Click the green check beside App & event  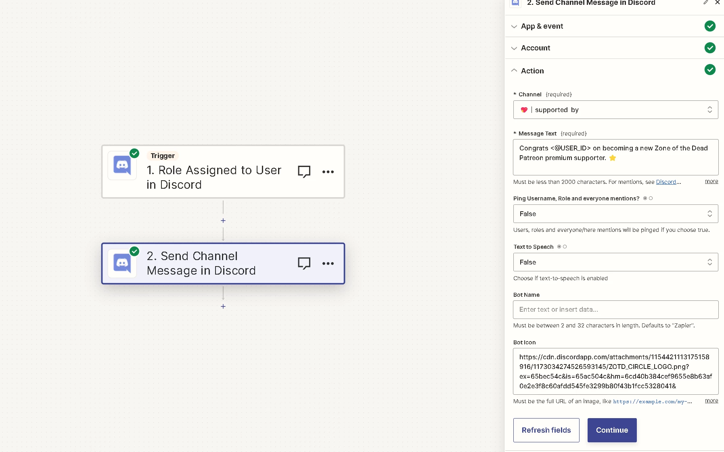click(x=710, y=26)
